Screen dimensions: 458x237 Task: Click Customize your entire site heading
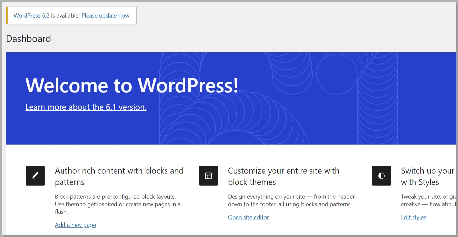[284, 176]
